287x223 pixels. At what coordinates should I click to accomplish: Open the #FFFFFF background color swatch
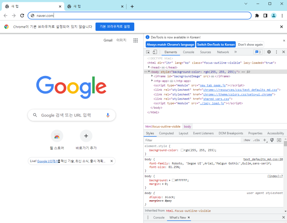(x=173, y=180)
